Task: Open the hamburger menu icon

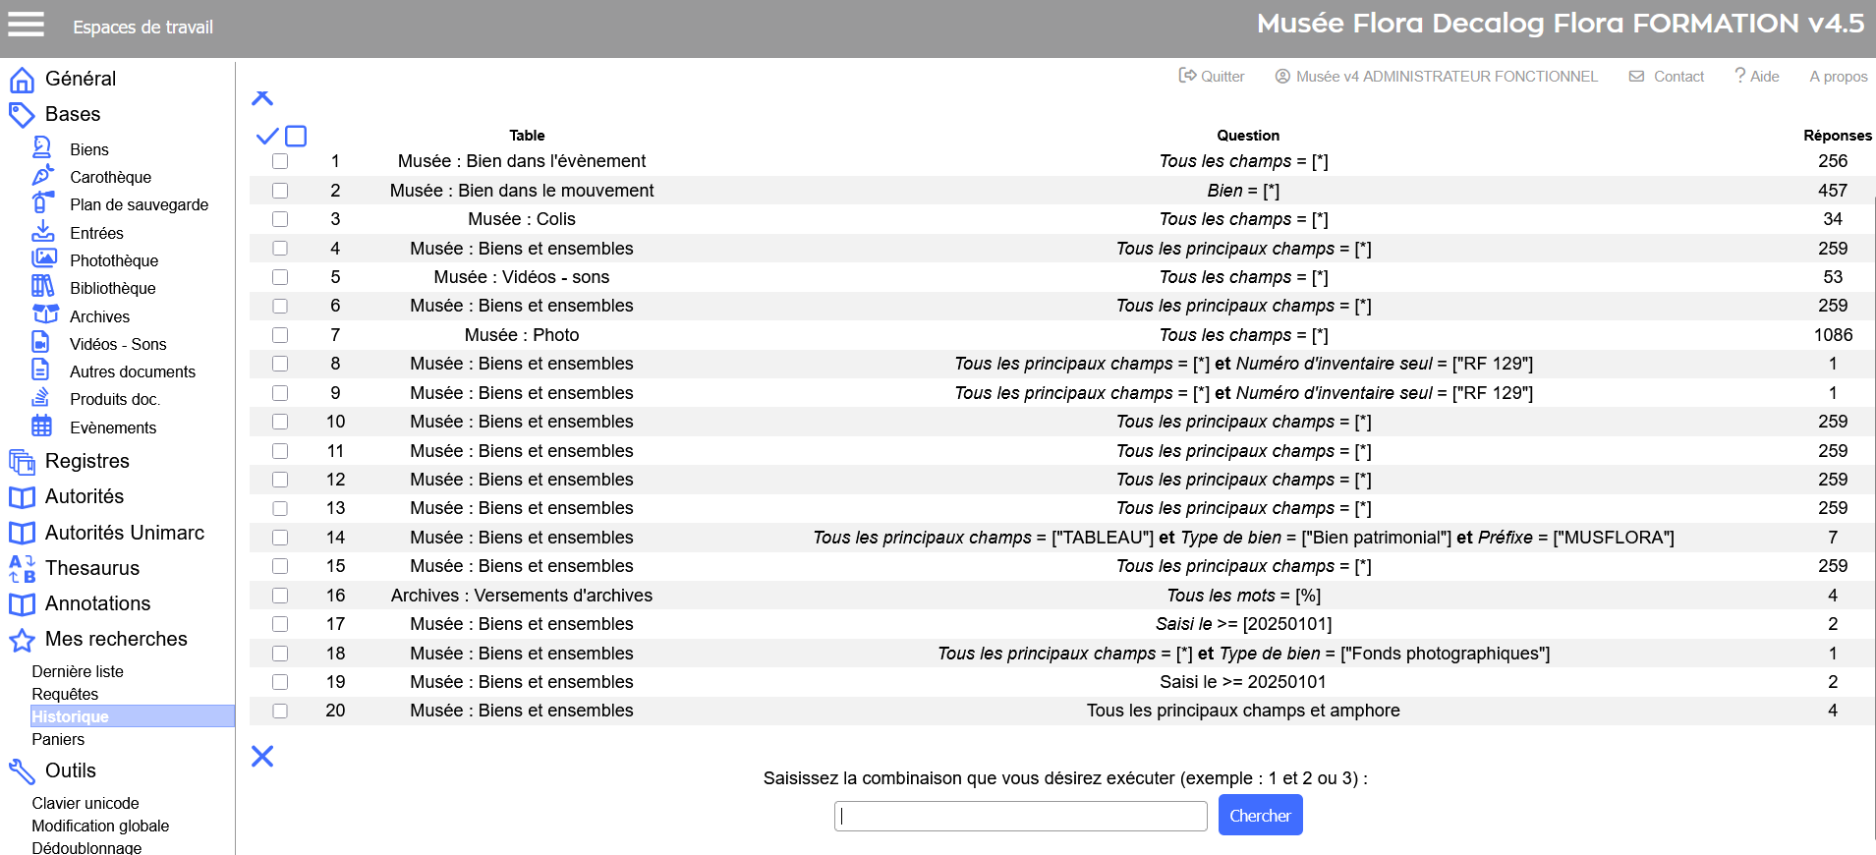Action: tap(27, 24)
